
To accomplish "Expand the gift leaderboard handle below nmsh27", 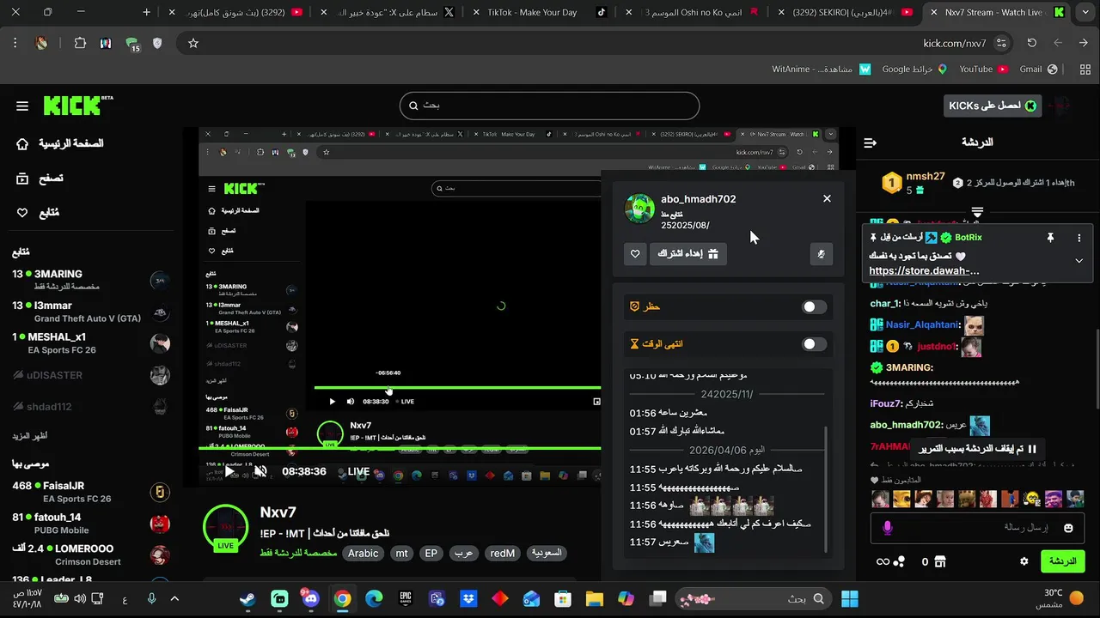I will (x=977, y=212).
